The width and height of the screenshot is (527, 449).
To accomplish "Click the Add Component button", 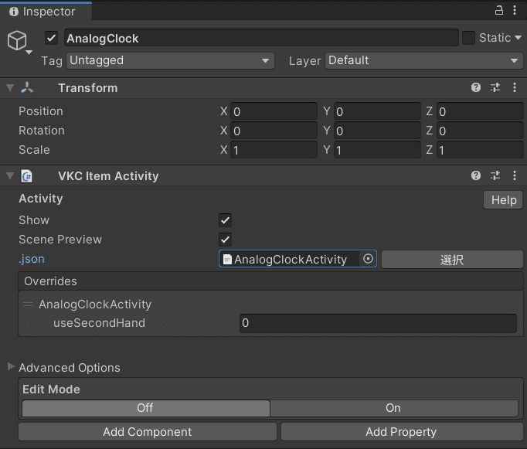I will [147, 432].
